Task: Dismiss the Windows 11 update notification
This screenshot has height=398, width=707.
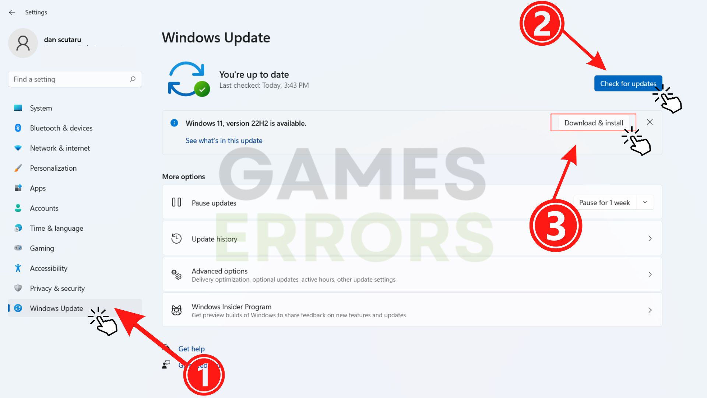Action: click(650, 122)
